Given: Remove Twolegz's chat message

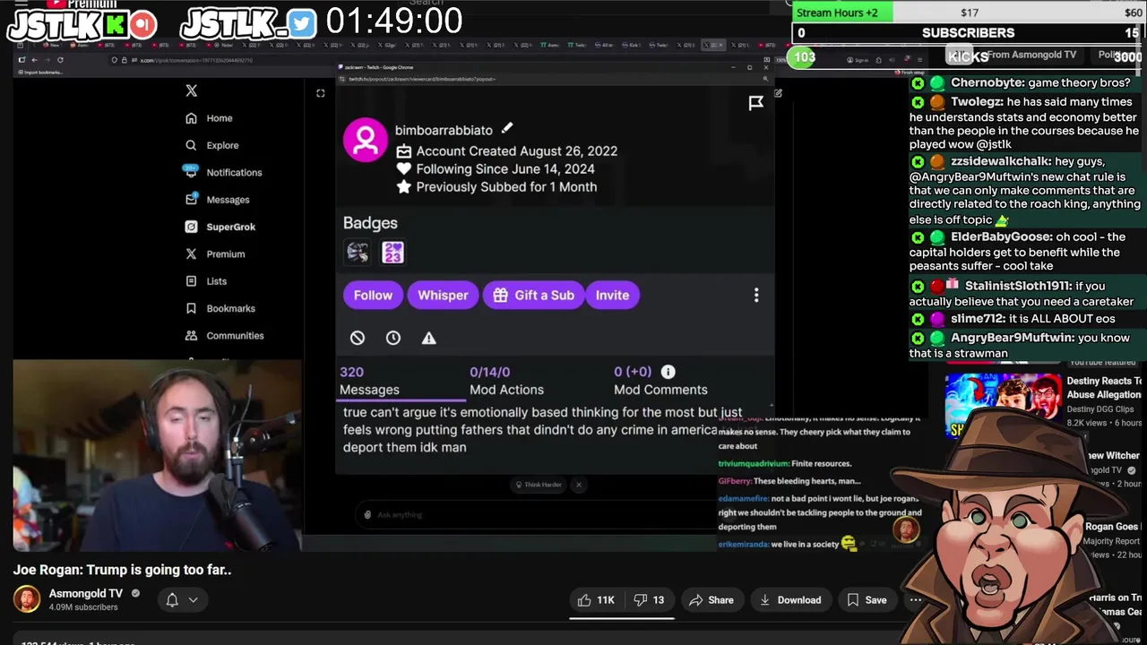Looking at the screenshot, I should (x=918, y=102).
